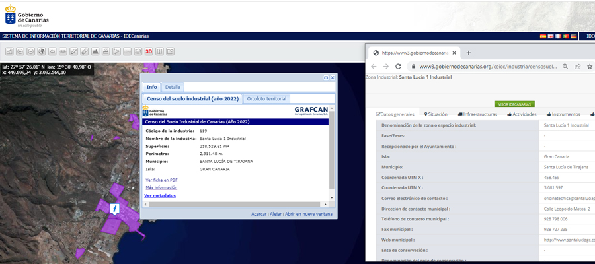Open the Situación tab
The height and width of the screenshot is (264, 595).
pos(436,114)
